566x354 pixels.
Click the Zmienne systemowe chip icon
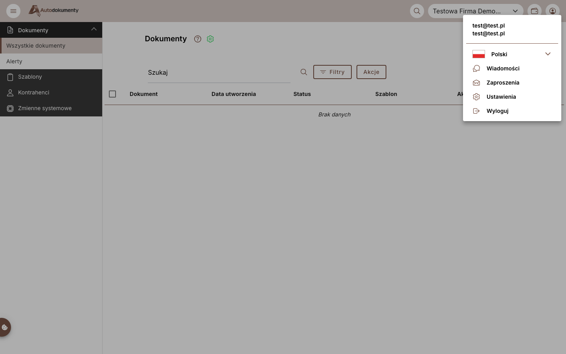[x=10, y=108]
